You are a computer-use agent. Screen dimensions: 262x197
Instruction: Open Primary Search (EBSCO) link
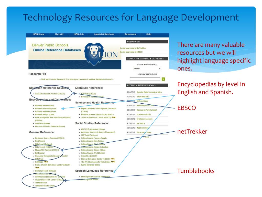(46, 171)
